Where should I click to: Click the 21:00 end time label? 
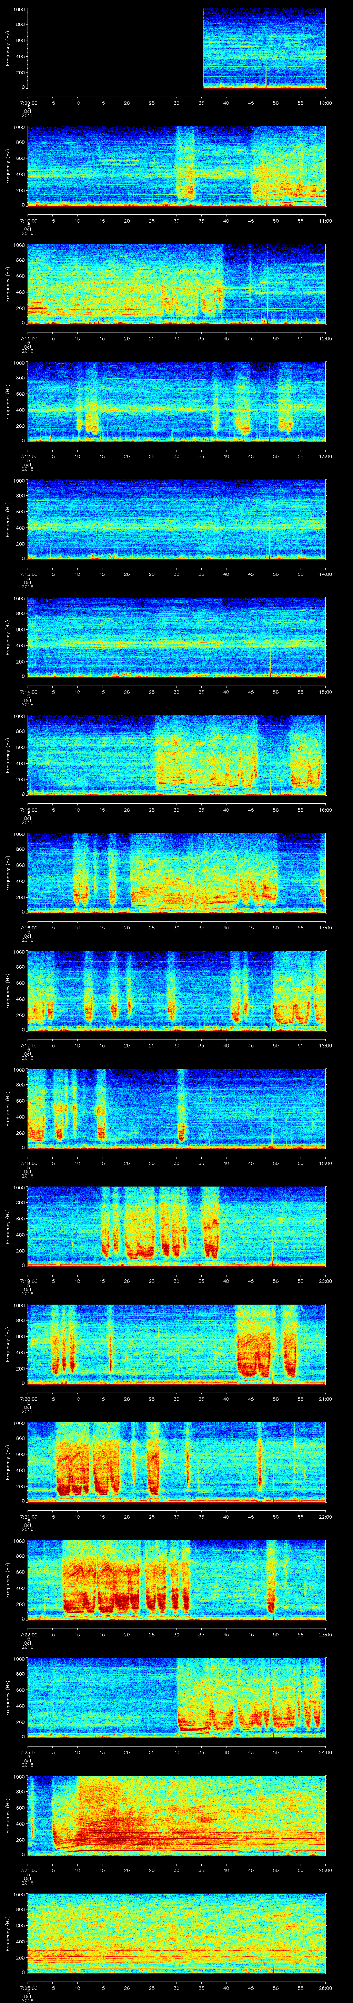(x=325, y=1398)
